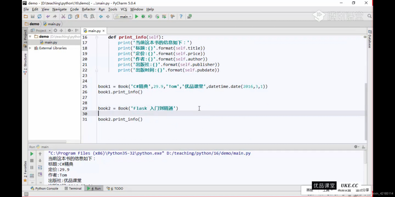Click the Find magnifier icon
This screenshot has width=395, height=197.
(85, 17)
